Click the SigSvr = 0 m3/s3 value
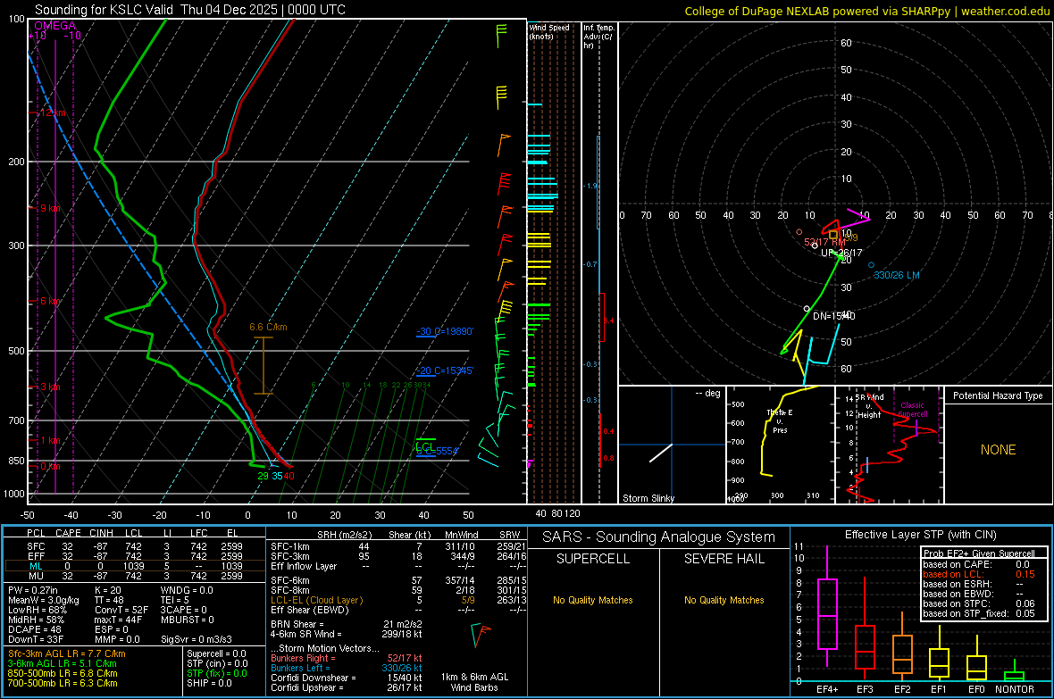1054x699 pixels. pyautogui.click(x=197, y=639)
